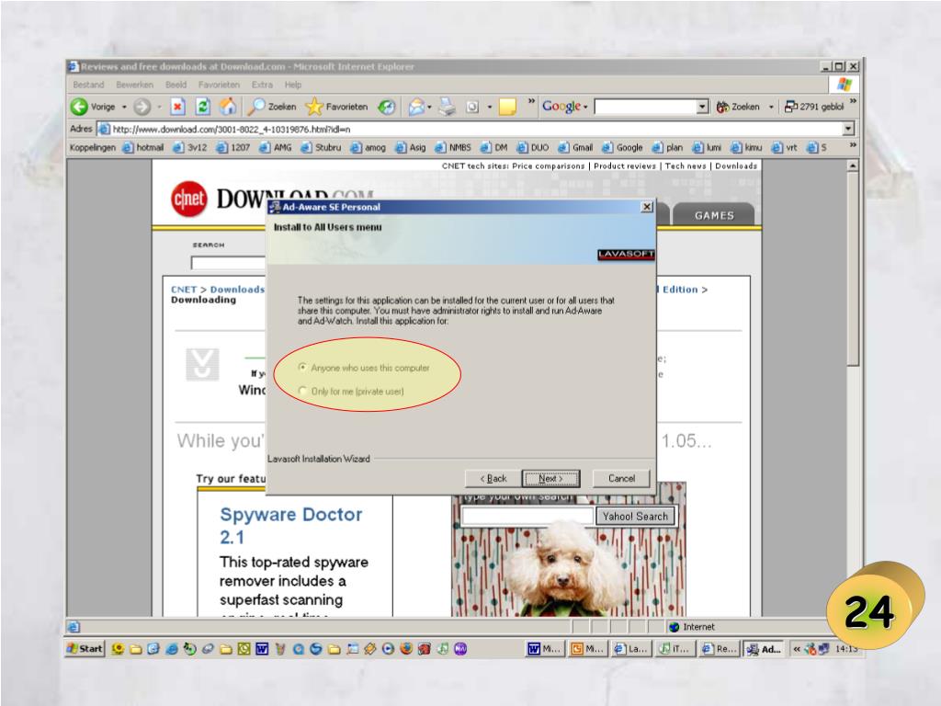Image resolution: width=941 pixels, height=706 pixels.
Task: Click the page vertical scrollbar thumb
Action: [853, 268]
